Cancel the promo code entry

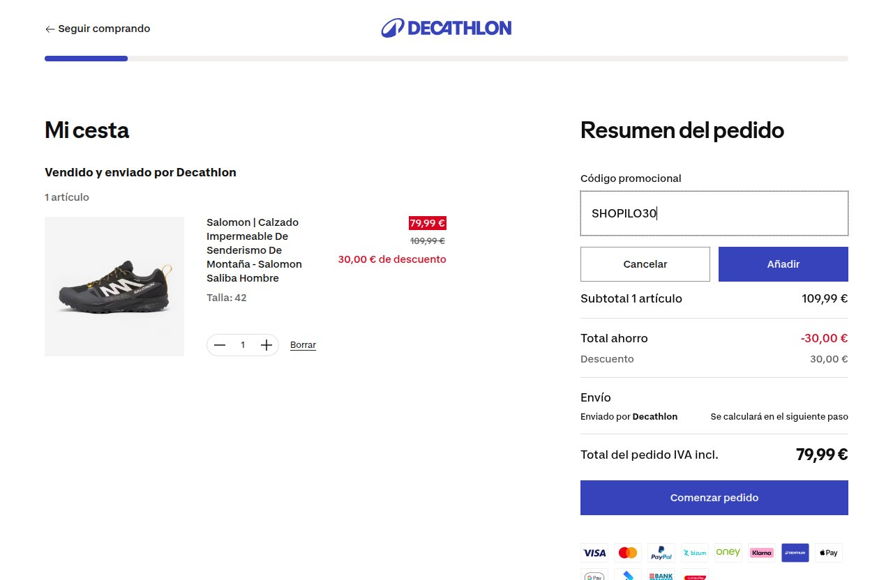click(645, 264)
